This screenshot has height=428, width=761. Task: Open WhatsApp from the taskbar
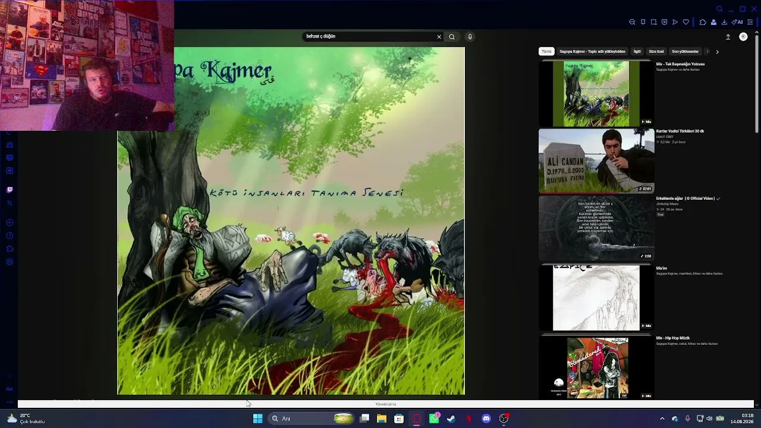434,418
